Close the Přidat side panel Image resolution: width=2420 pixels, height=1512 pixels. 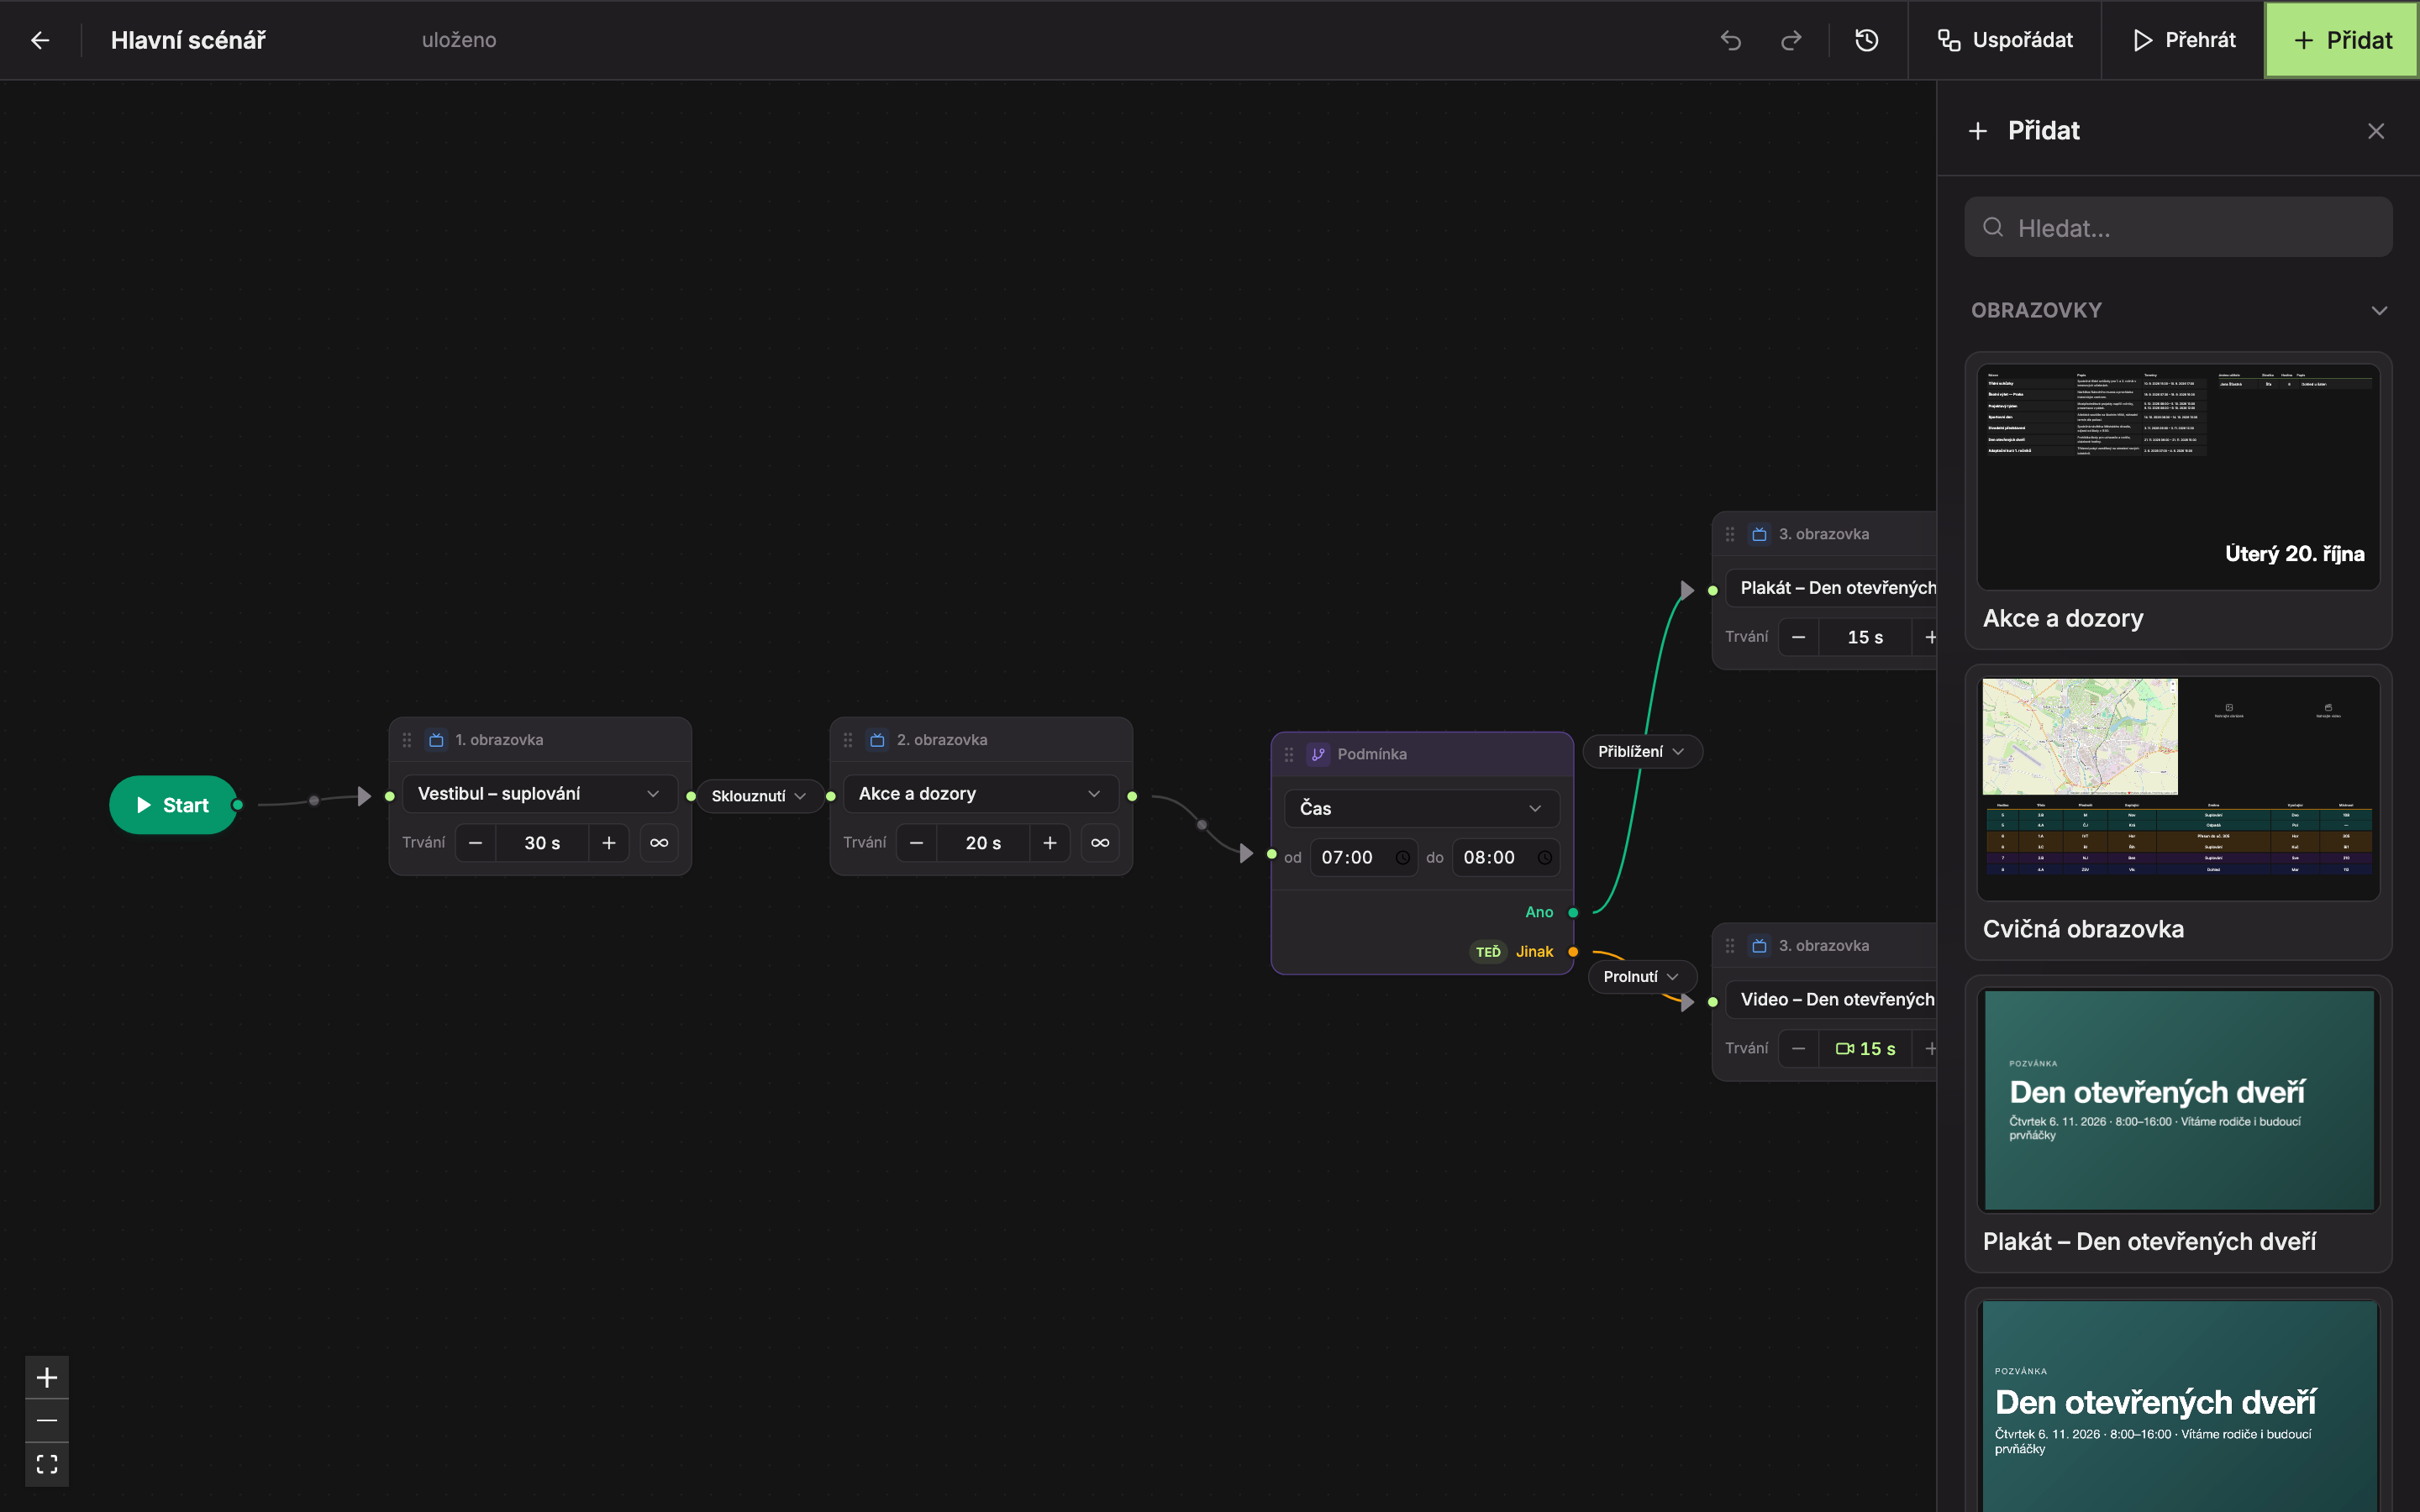2376,131
